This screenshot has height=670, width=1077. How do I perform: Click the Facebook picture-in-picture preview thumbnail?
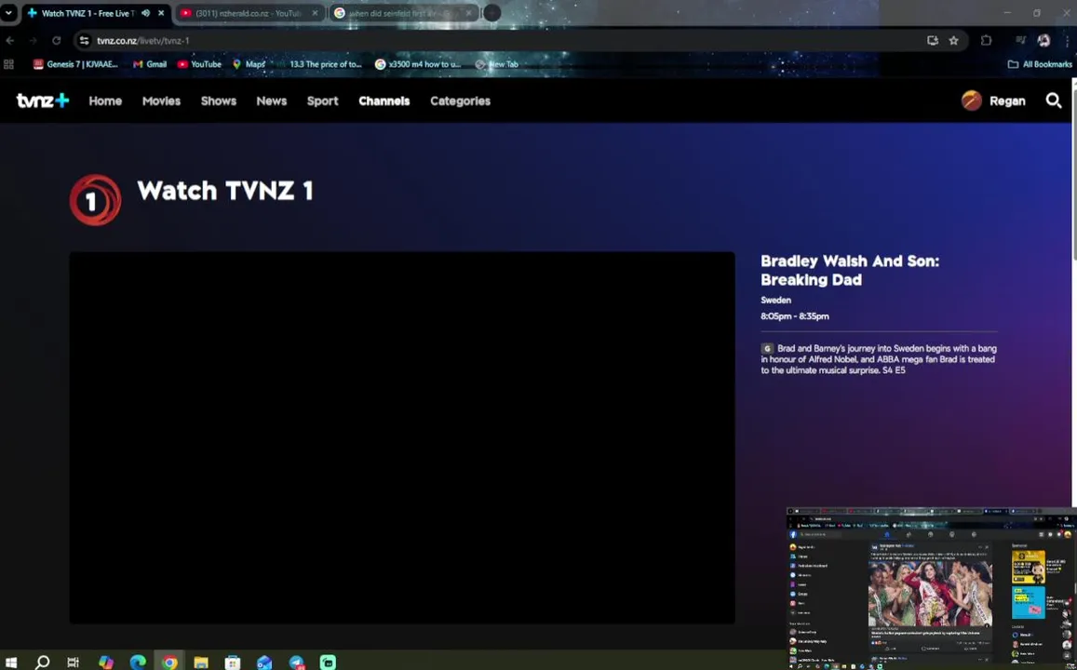coord(932,589)
